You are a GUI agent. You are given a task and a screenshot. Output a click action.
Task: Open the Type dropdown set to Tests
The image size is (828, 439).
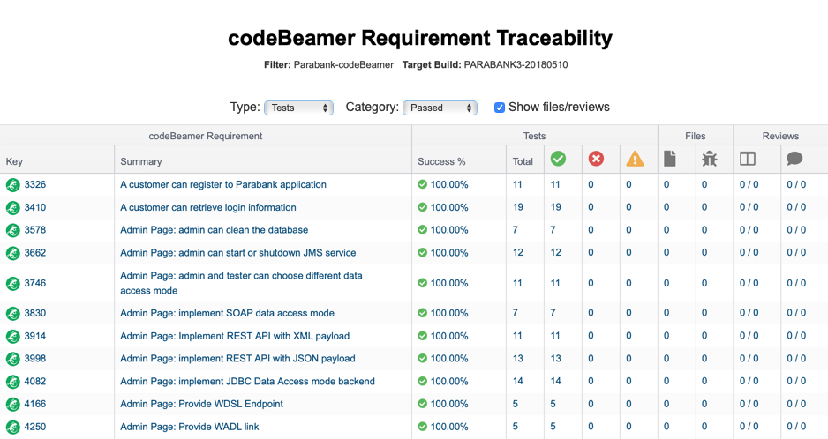(298, 108)
